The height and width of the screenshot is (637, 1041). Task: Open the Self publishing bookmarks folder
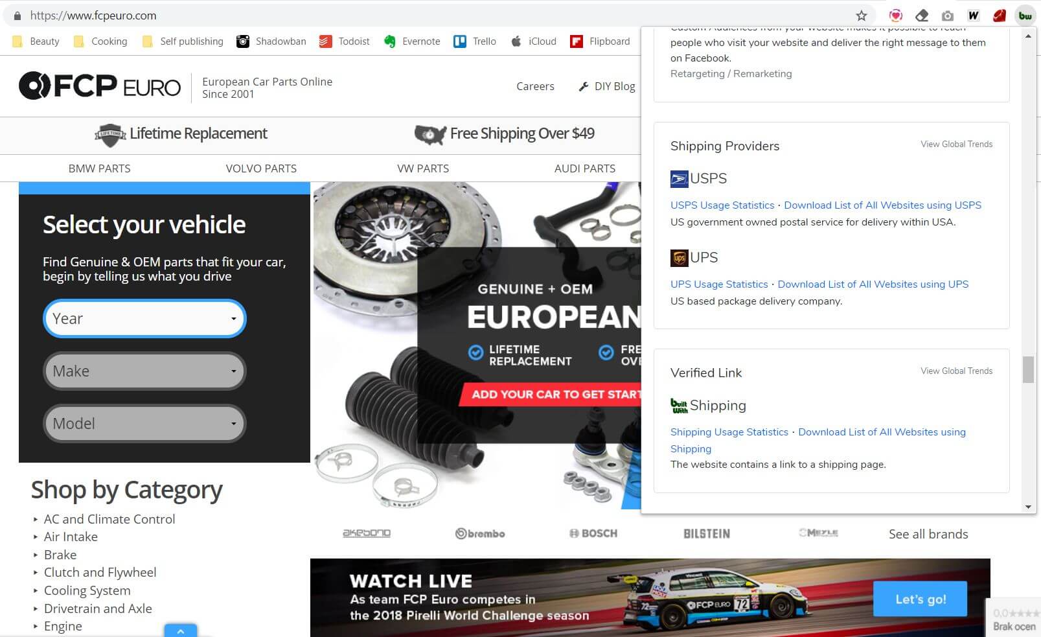[x=183, y=41]
